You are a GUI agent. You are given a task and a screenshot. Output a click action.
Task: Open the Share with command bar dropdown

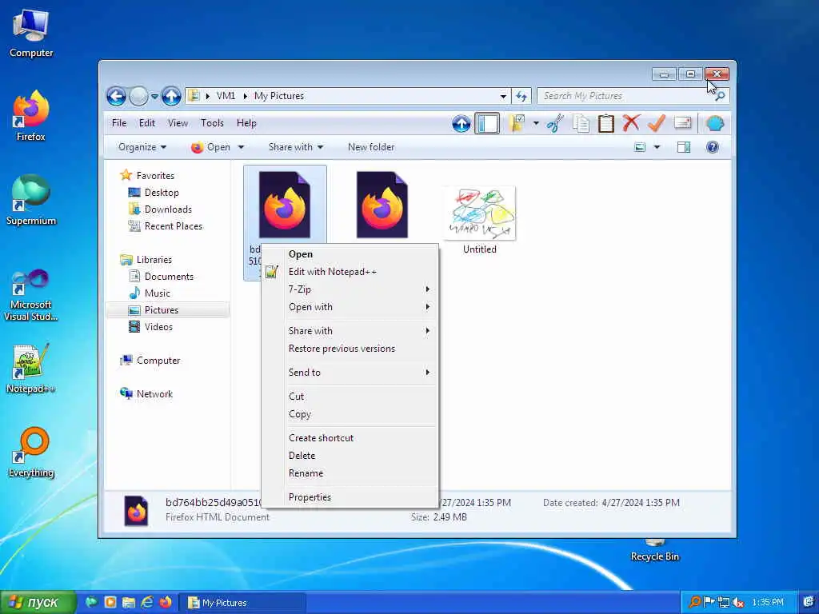[x=296, y=147]
